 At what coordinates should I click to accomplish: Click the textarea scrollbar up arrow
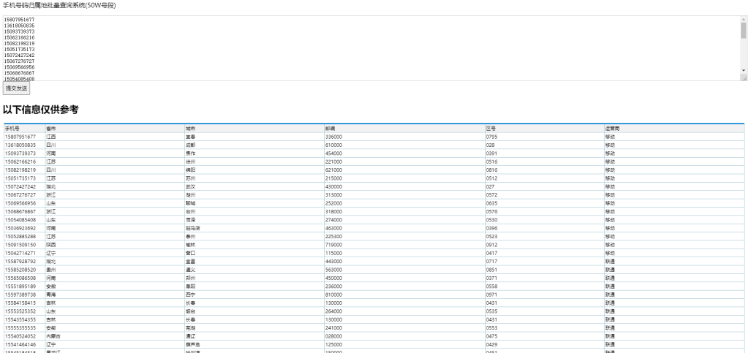(x=743, y=20)
